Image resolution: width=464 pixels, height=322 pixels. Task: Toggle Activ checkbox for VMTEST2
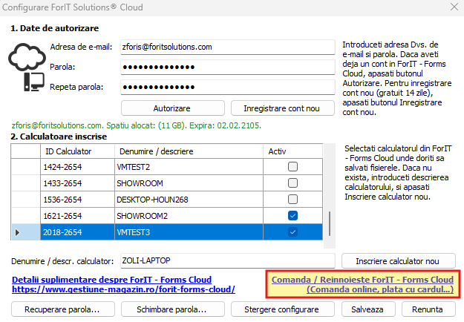293,167
